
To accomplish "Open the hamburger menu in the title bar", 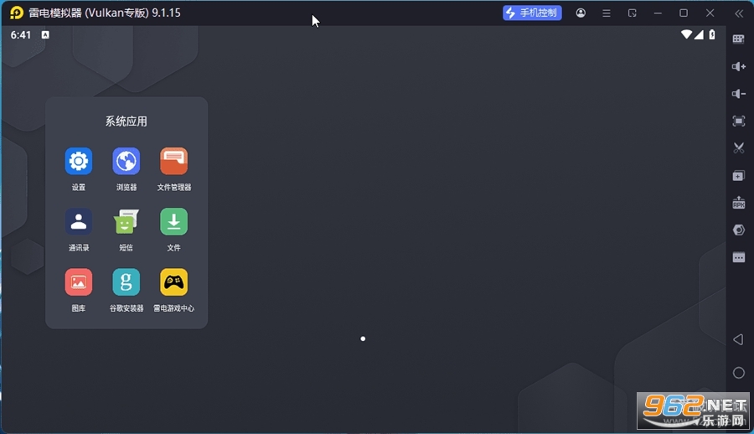I will (x=607, y=13).
